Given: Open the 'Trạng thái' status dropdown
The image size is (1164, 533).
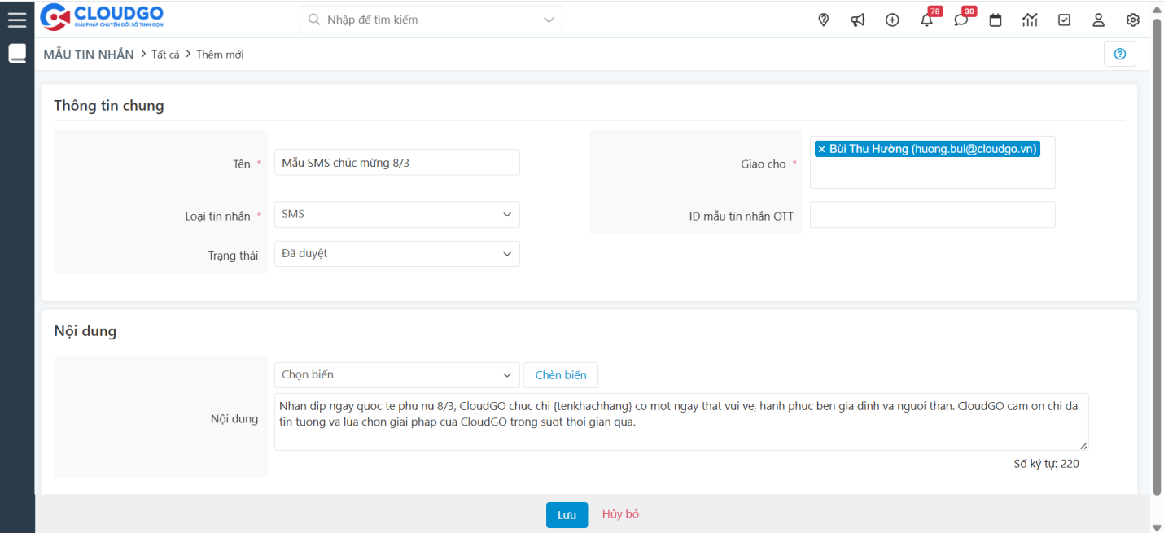Looking at the screenshot, I should coord(396,253).
